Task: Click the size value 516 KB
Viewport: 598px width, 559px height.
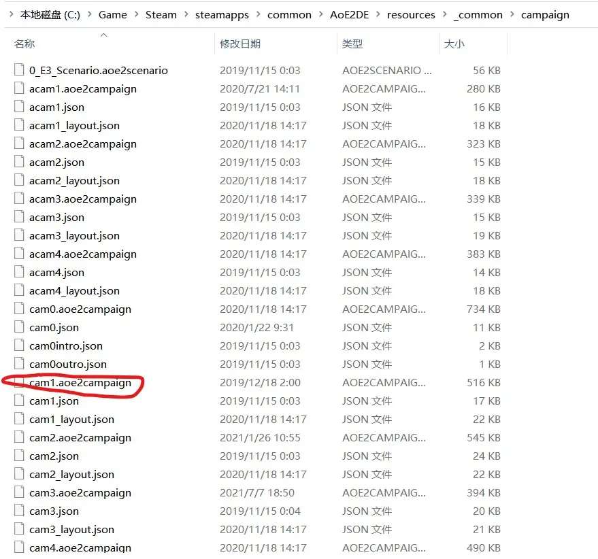Action: click(484, 382)
